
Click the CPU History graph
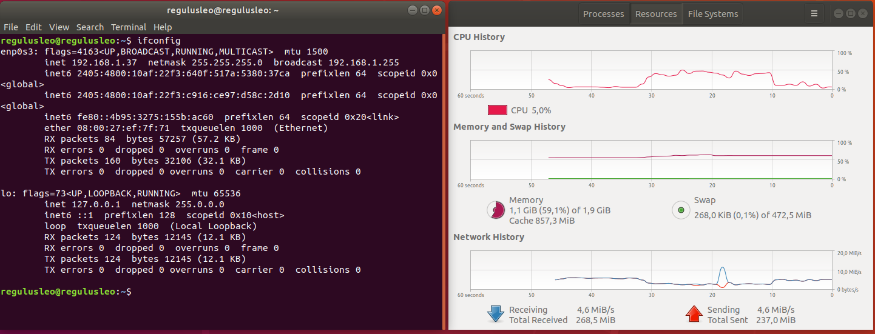pyautogui.click(x=652, y=70)
